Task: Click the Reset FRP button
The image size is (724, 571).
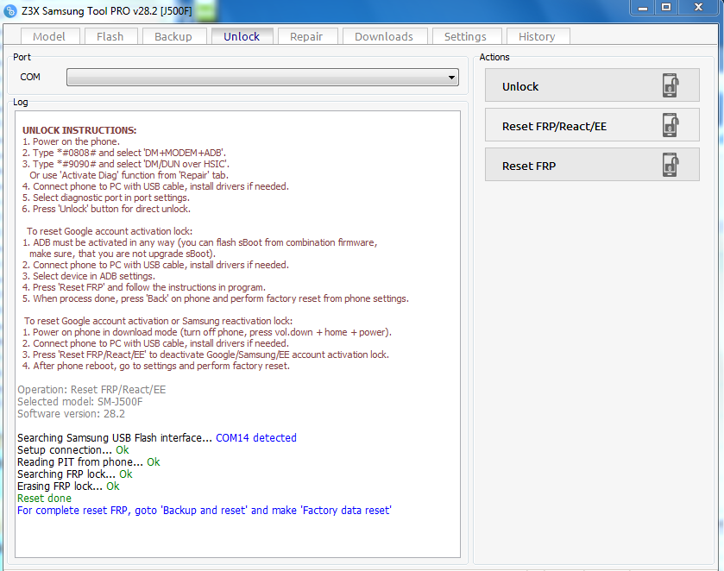Action: 592,165
